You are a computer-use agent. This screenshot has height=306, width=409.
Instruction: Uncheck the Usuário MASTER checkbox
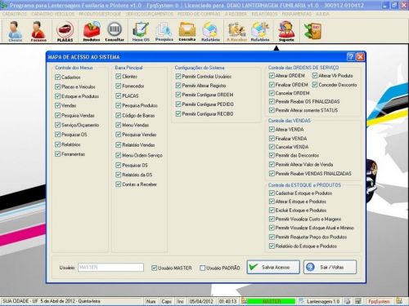click(154, 268)
